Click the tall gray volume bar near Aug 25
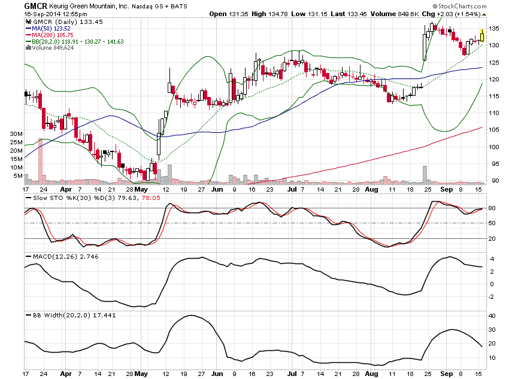 point(425,175)
